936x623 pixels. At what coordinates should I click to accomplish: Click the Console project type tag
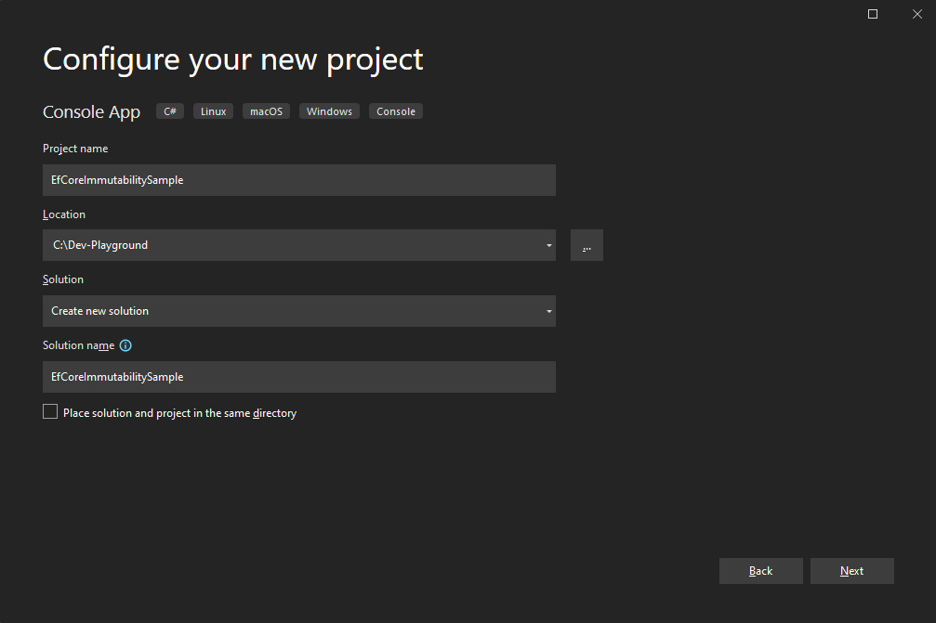pyautogui.click(x=396, y=111)
